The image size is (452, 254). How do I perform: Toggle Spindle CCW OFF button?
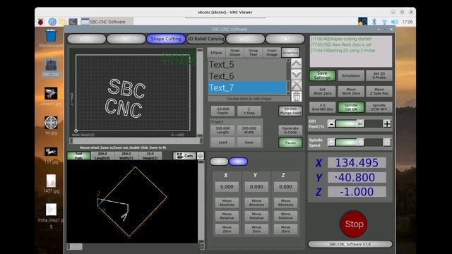tap(379, 107)
